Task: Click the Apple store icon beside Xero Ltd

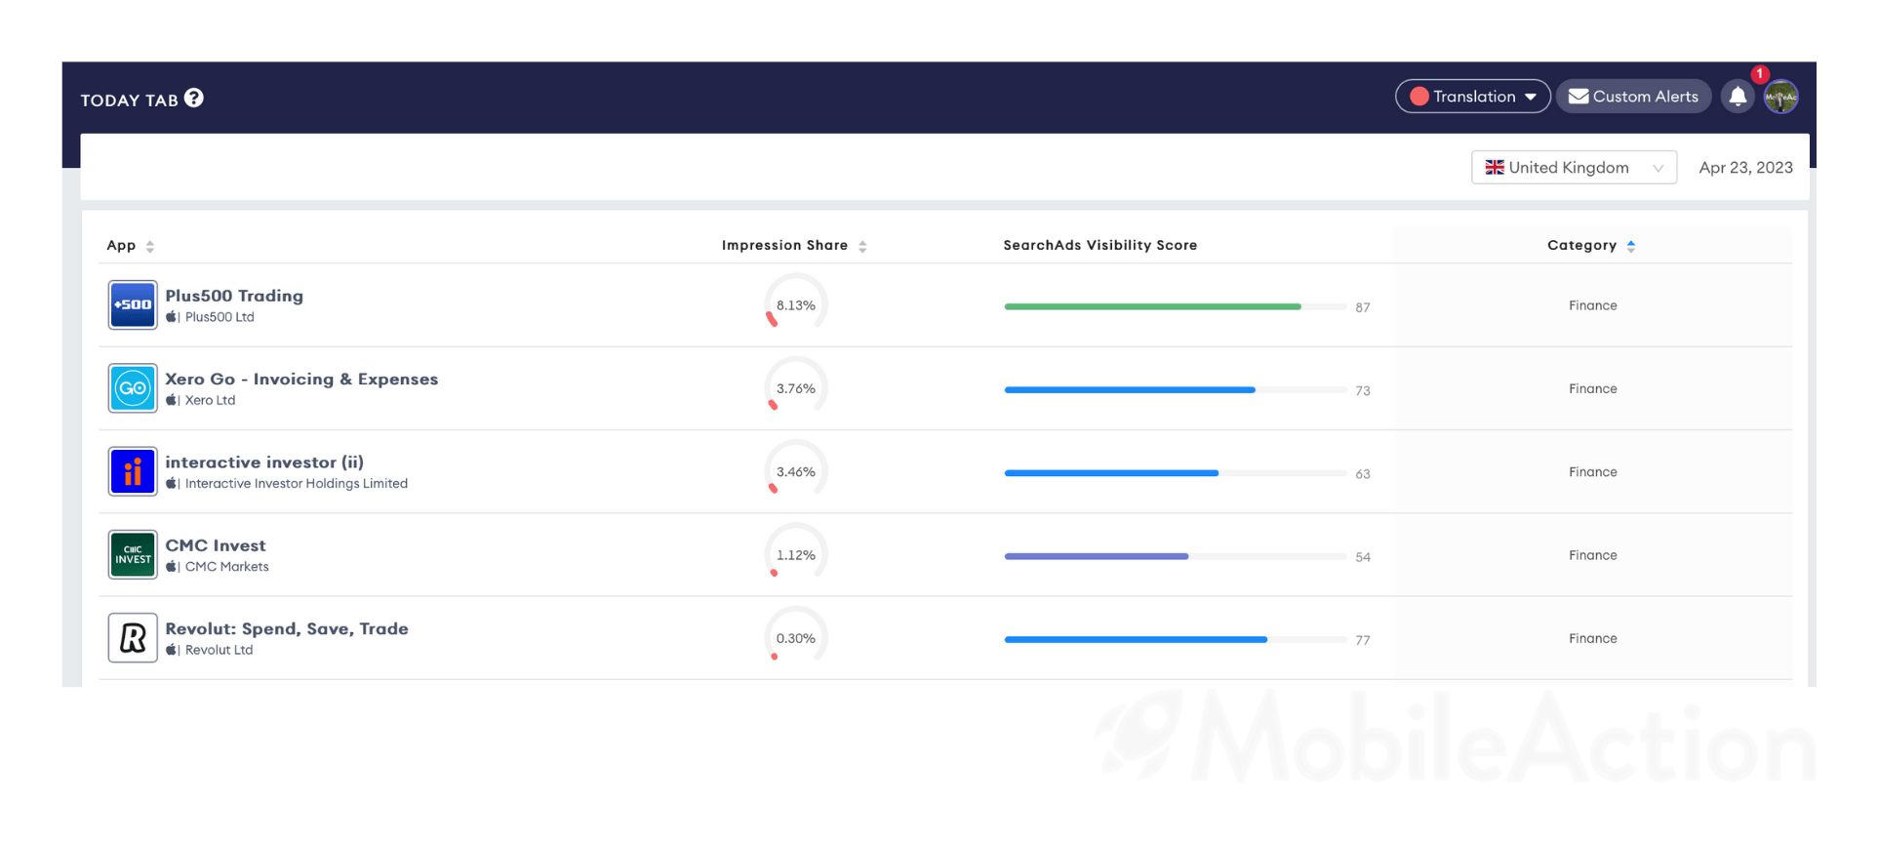Action: point(172,400)
